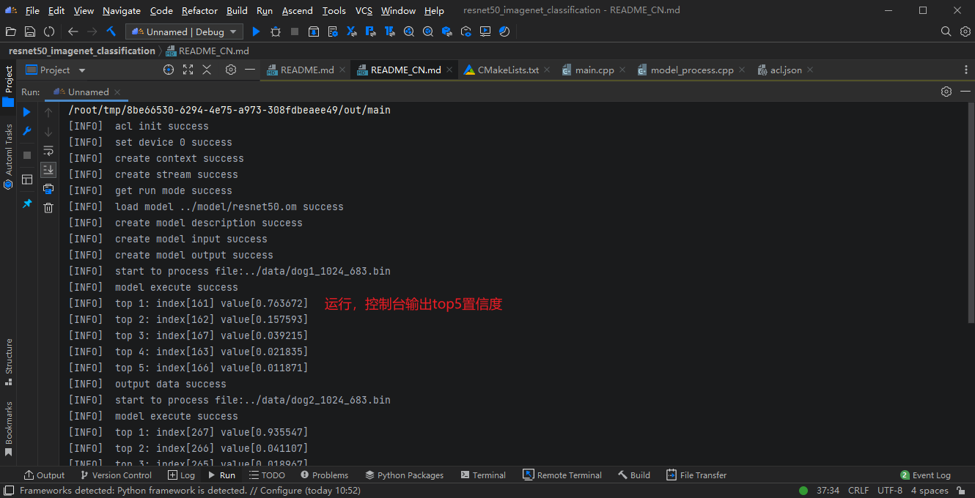Toggle the blue Pin Tab icon in Run panel
975x498 pixels.
(27, 204)
